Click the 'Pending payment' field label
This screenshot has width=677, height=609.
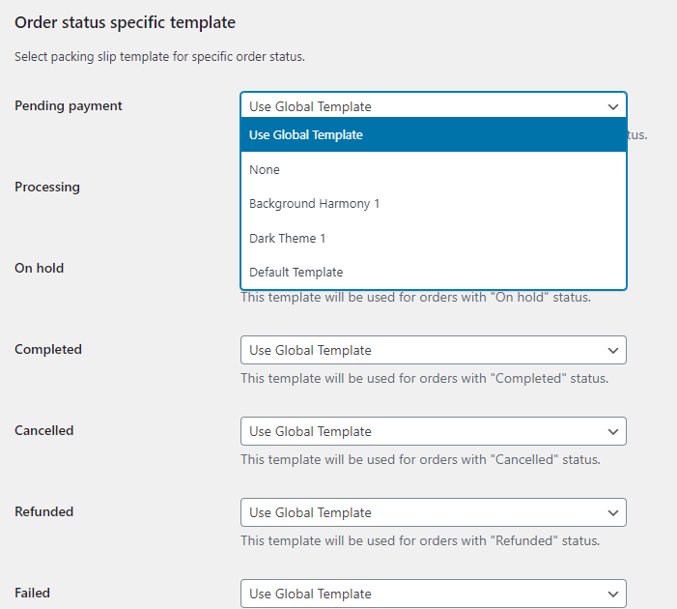[x=69, y=105]
